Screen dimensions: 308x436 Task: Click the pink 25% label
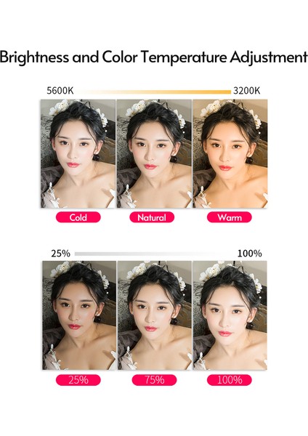pos(78,380)
